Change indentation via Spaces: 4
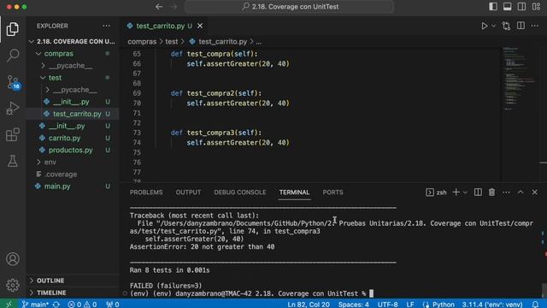This screenshot has width=547, height=308. [353, 305]
